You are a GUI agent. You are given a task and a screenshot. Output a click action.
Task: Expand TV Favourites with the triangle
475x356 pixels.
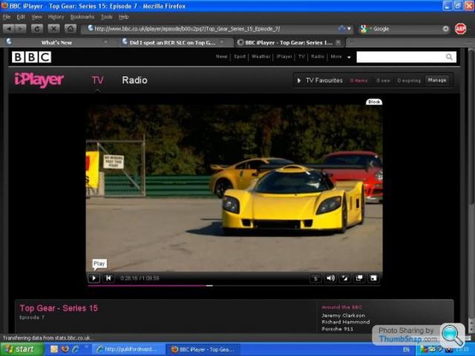pos(298,81)
